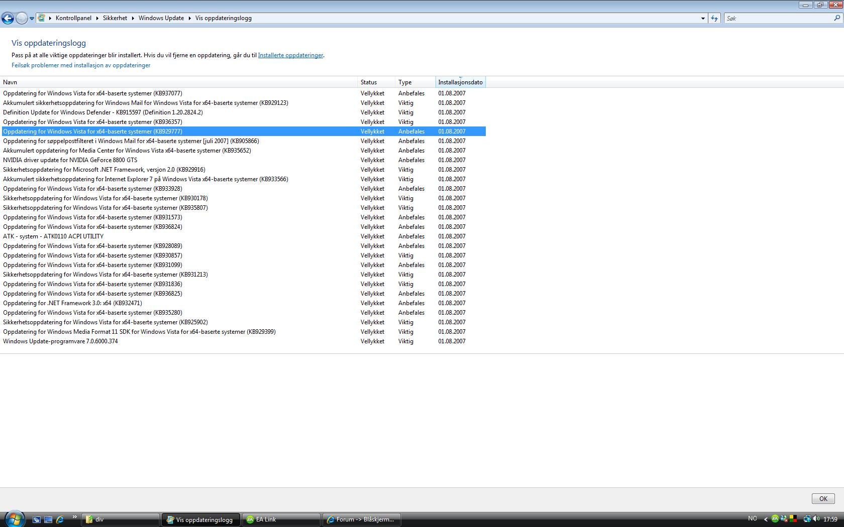Open the recent pages dropdown beside Forward
The image size is (844, 527).
[32, 19]
